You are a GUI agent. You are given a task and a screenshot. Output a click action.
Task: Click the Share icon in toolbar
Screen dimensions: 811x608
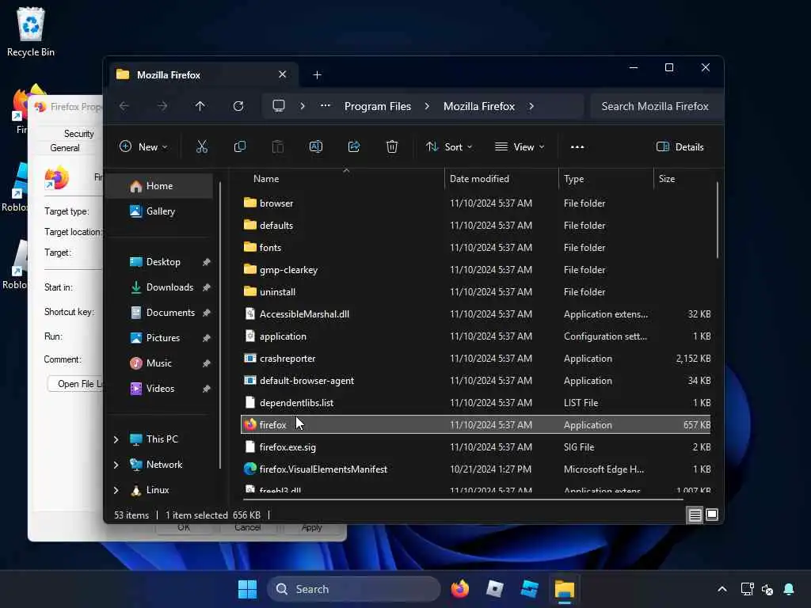coord(354,146)
